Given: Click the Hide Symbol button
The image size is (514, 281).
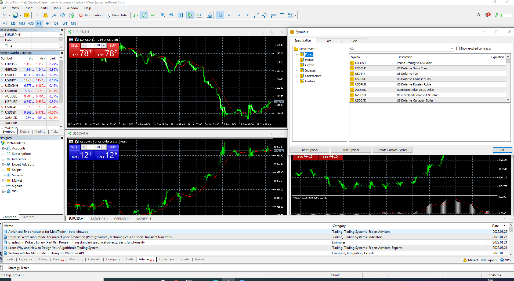Looking at the screenshot, I should point(350,150).
